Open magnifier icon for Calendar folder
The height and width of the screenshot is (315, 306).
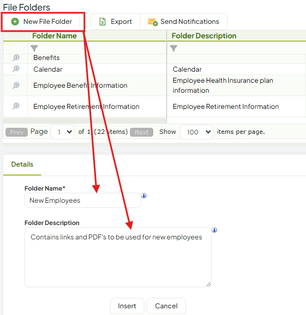pyautogui.click(x=16, y=69)
